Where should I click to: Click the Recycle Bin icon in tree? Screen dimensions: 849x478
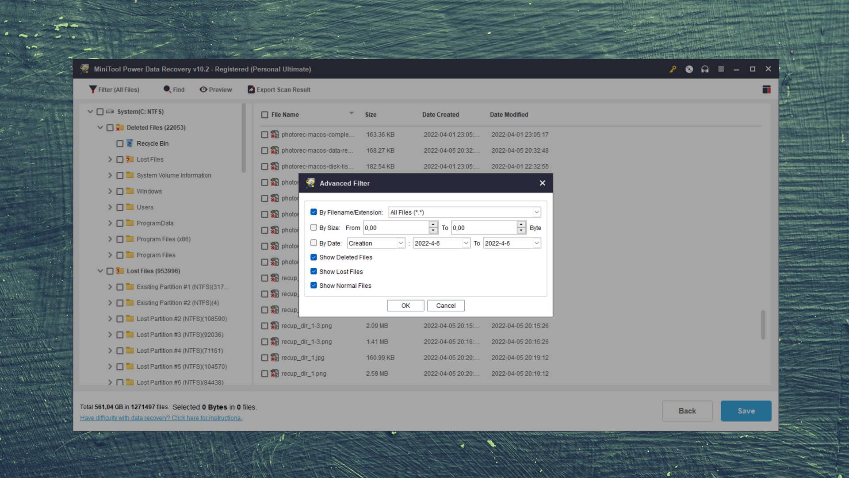[x=130, y=143]
